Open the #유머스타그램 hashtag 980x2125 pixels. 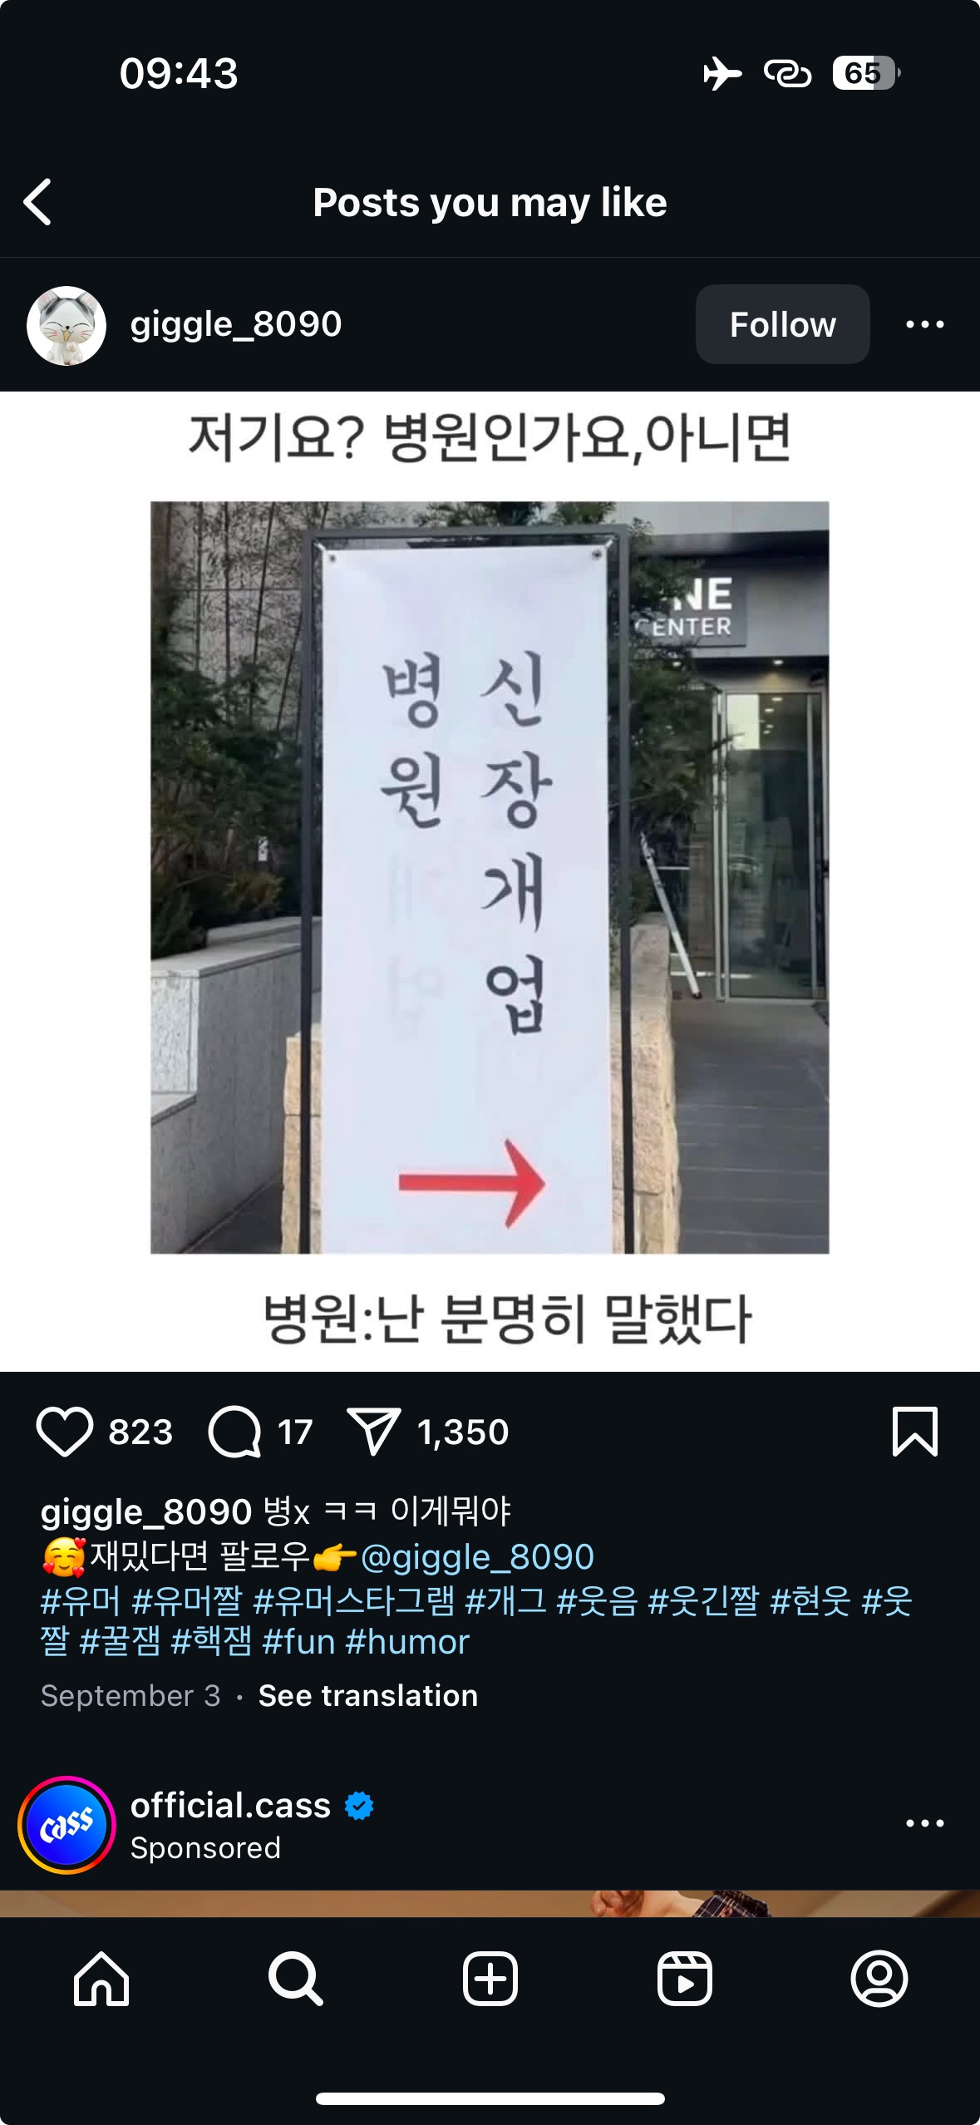tap(353, 1600)
